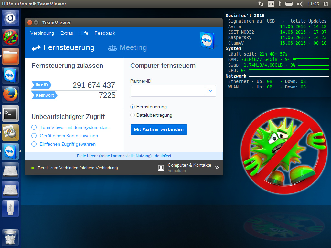Expand contacts panel with double arrow icon
Image resolution: width=331 pixels, height=248 pixels.
point(217,168)
